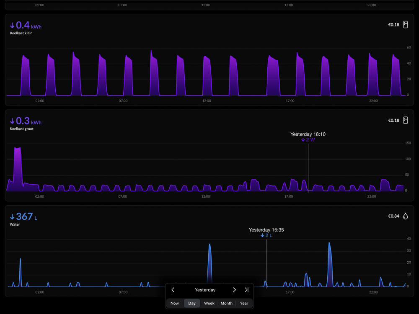Click the 18:10 marker line in Koelkast groot chart
This screenshot has height=314, width=419.
pos(308,168)
